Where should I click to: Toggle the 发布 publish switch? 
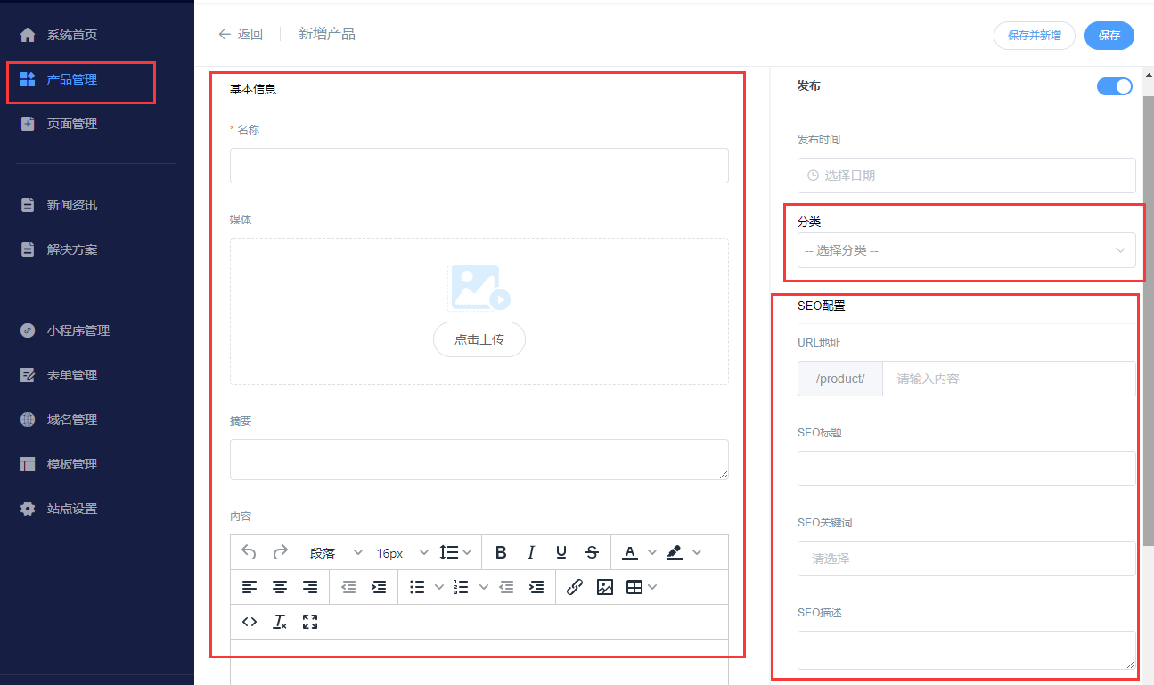click(1114, 86)
